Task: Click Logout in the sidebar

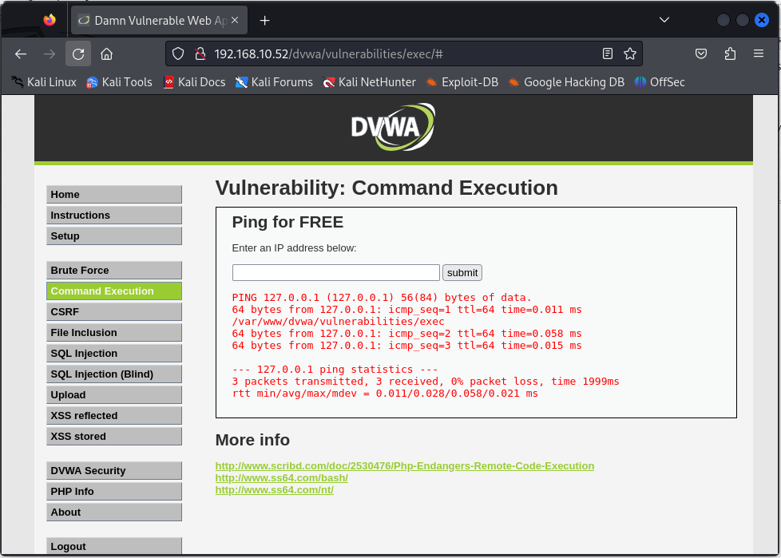Action: [114, 546]
